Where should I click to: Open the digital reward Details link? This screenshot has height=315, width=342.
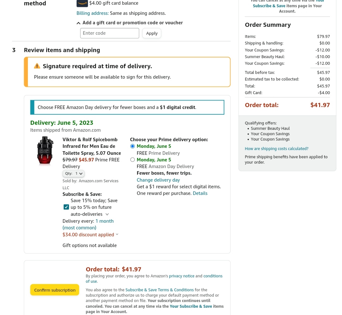tap(200, 193)
